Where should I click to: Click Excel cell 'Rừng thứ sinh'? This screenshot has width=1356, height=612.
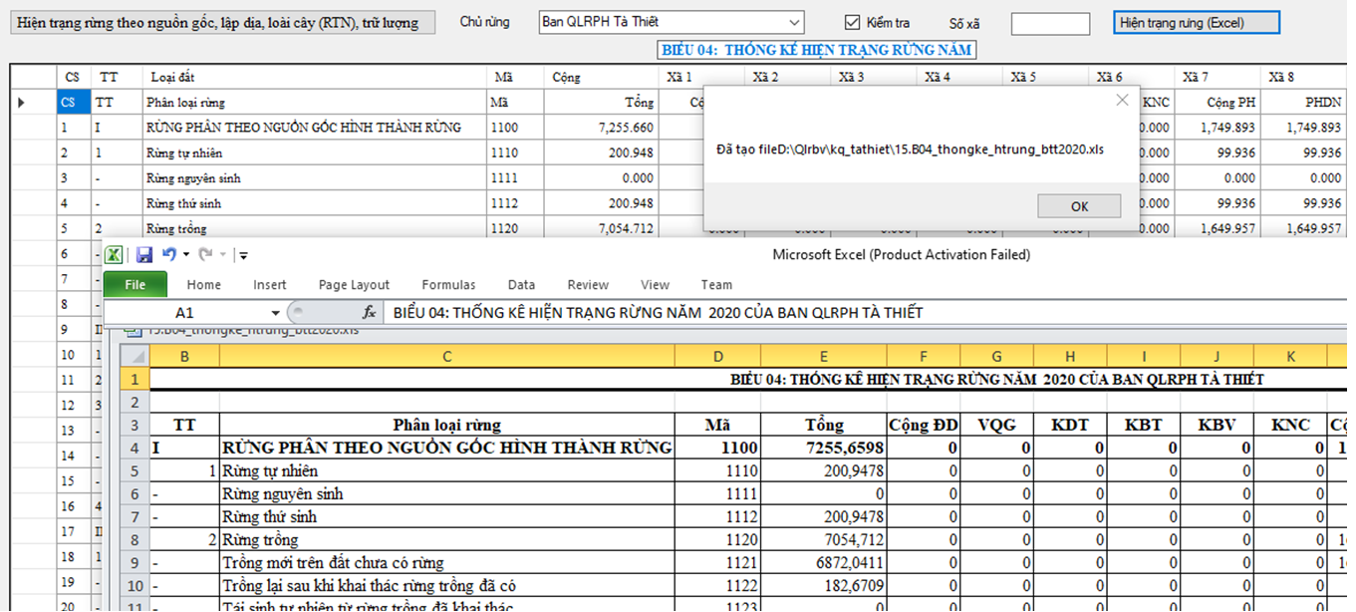point(446,516)
